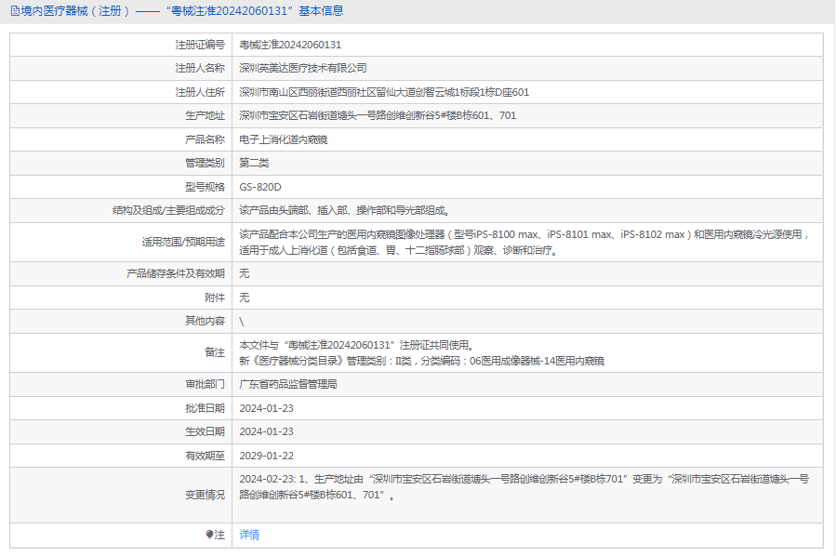Click the 变更情况 label

click(205, 496)
